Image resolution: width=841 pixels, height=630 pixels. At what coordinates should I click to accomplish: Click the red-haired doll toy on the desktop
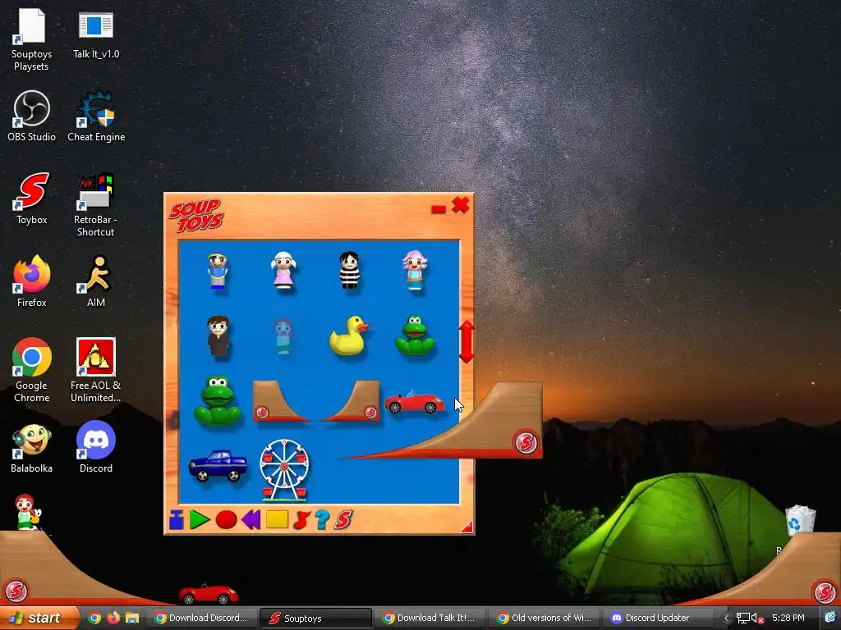tap(27, 512)
